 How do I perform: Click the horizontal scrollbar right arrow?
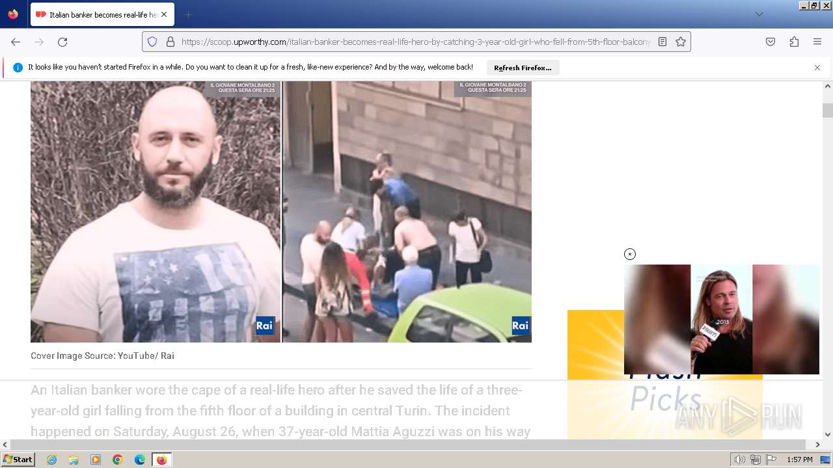point(817,445)
